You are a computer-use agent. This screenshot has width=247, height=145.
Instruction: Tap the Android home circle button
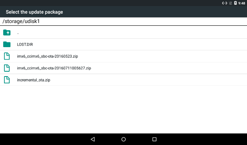(123, 139)
